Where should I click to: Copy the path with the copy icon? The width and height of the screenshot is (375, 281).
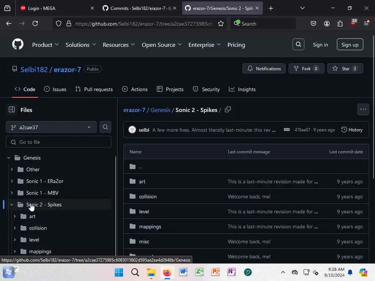[x=228, y=109]
